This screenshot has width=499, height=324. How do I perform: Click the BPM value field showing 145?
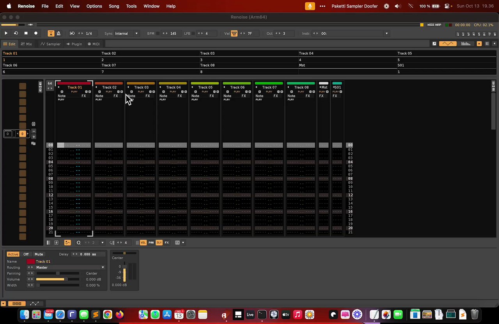pyautogui.click(x=173, y=34)
